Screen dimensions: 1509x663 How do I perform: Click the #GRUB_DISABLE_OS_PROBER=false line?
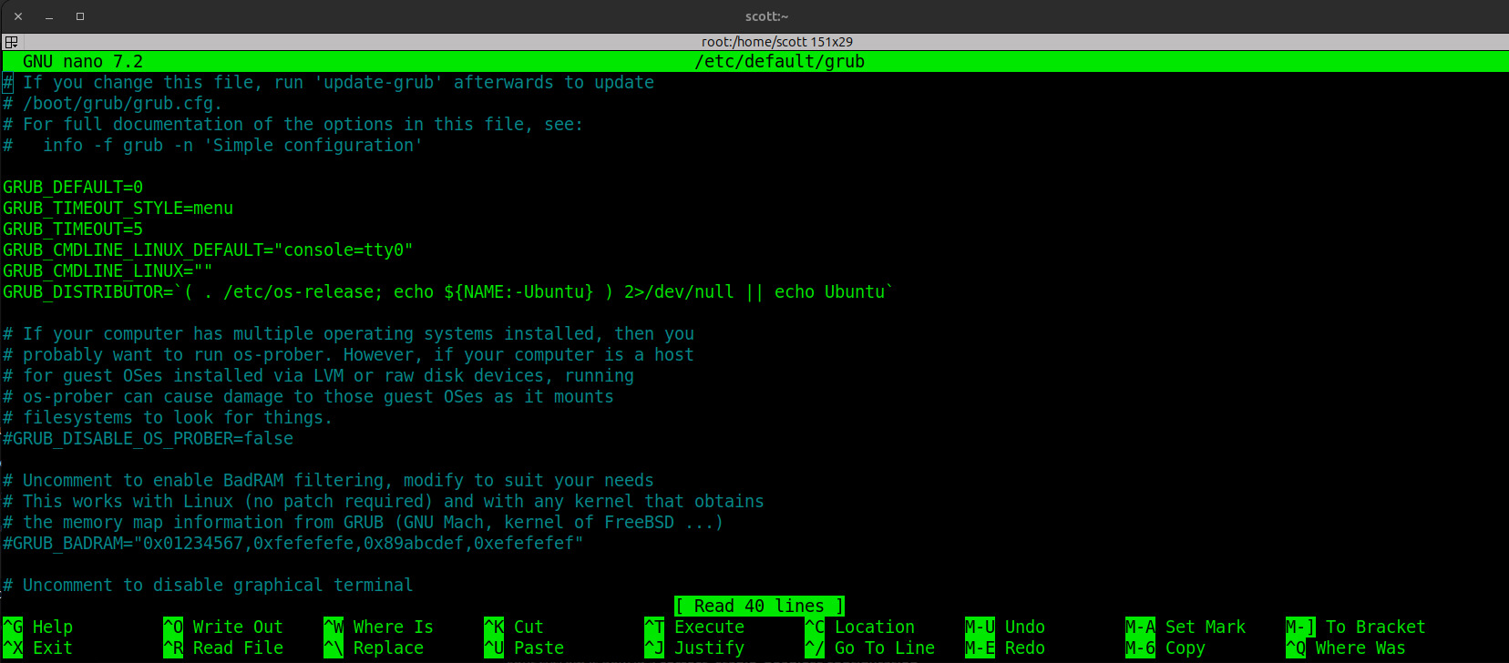[149, 438]
